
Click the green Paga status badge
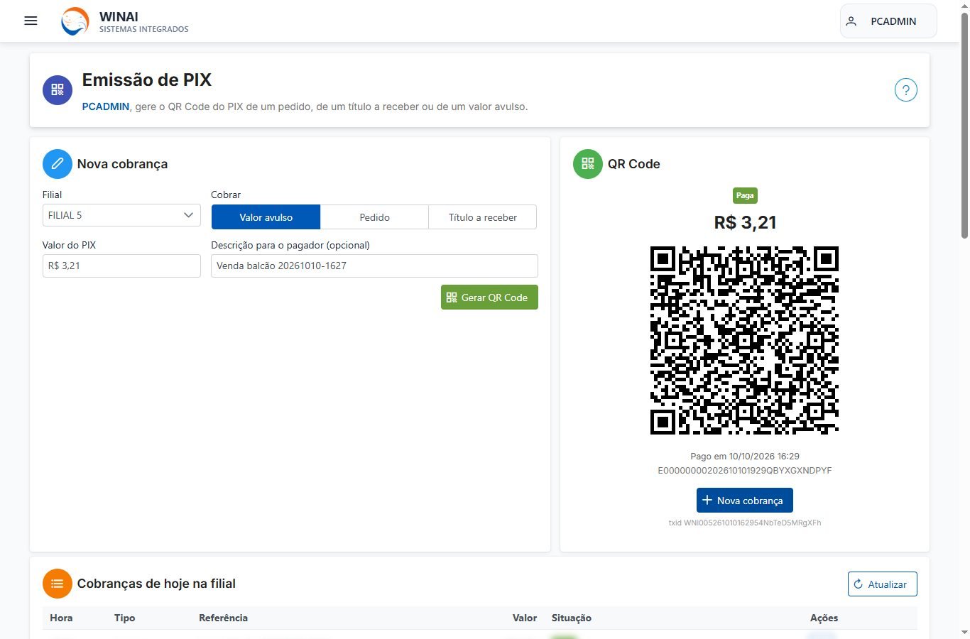[745, 195]
